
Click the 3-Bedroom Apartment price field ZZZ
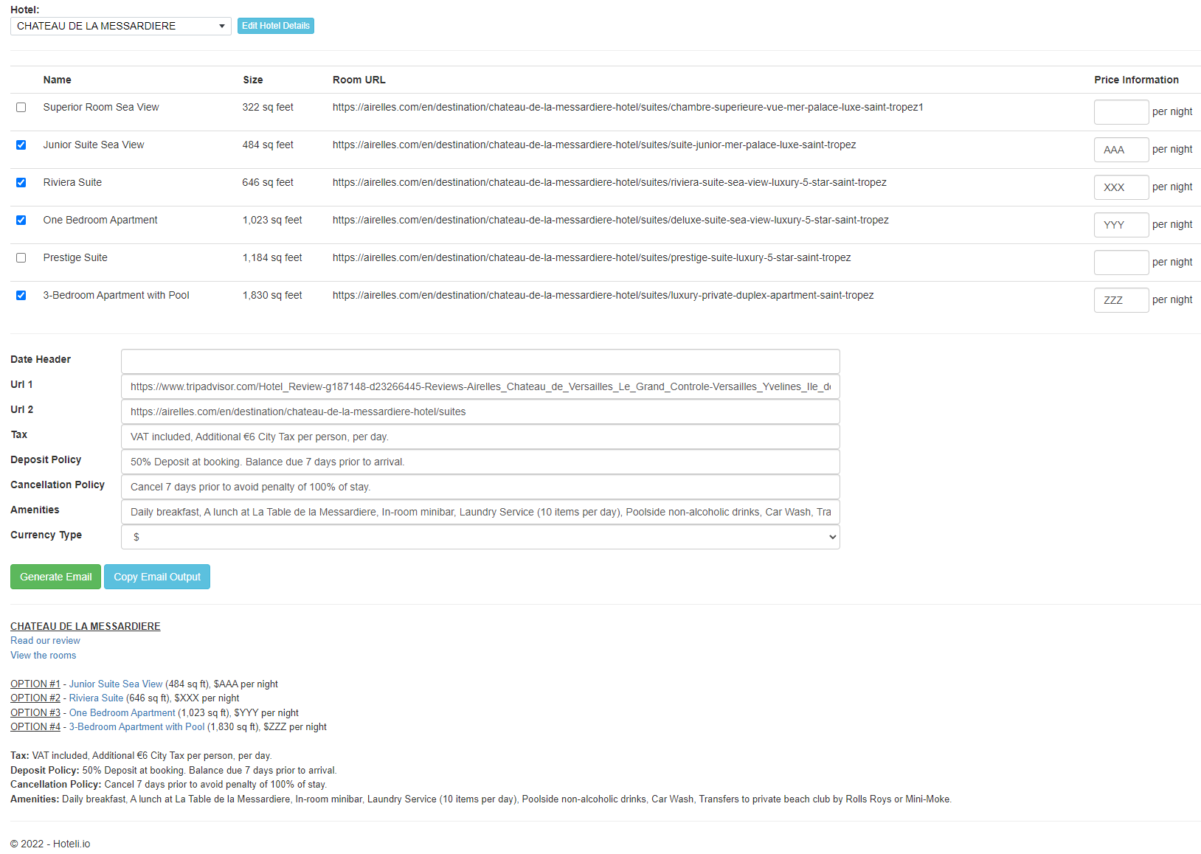tap(1121, 300)
